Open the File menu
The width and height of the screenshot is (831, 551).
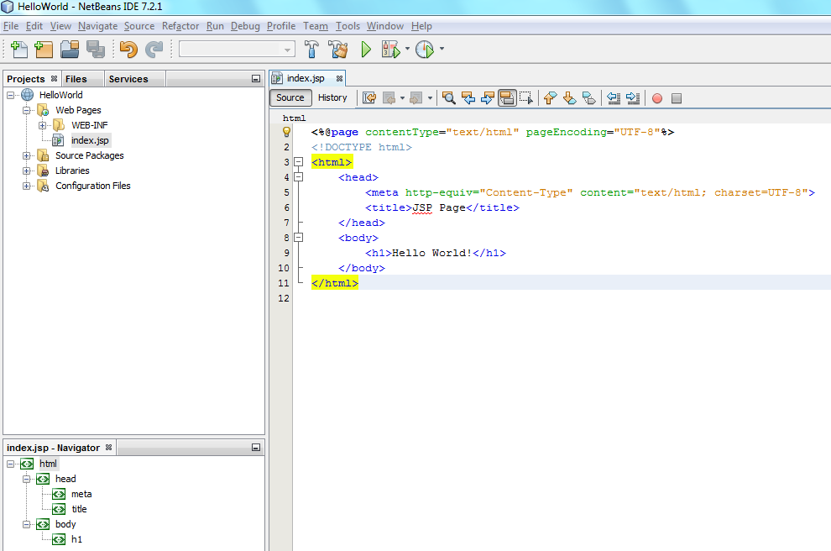tap(11, 26)
